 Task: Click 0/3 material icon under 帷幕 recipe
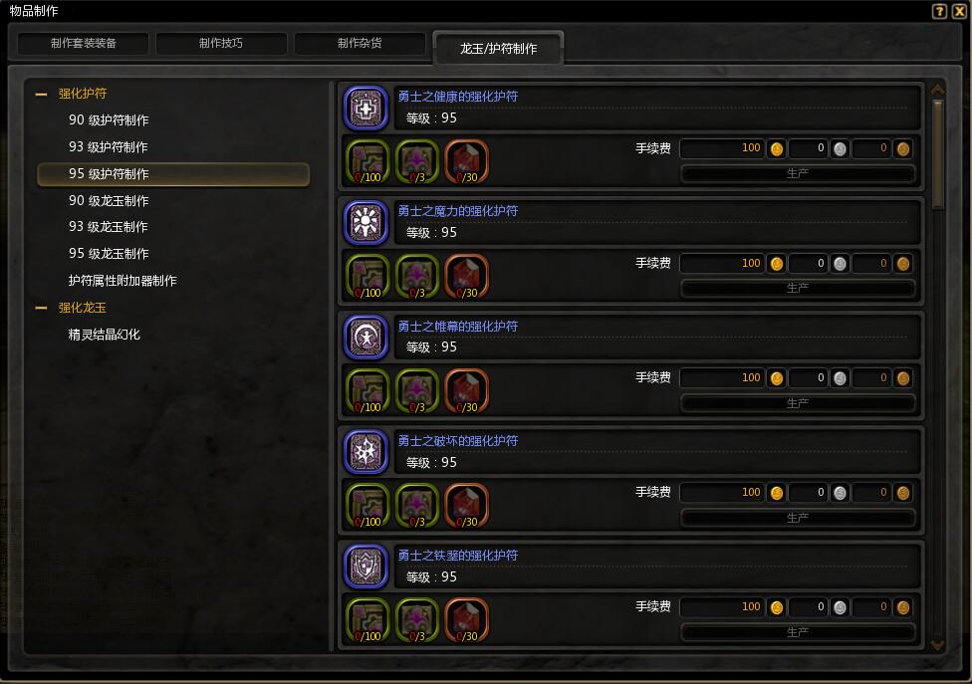417,391
